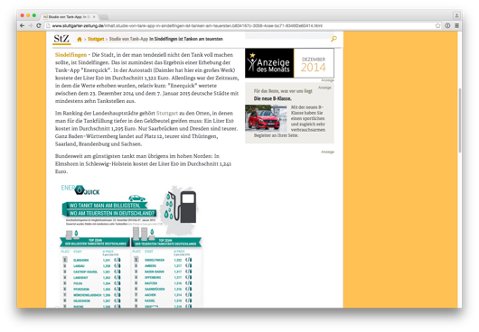Viewport: 479px width, 332px height.
Task: Reload the page with refresh icon
Action: [x=39, y=26]
